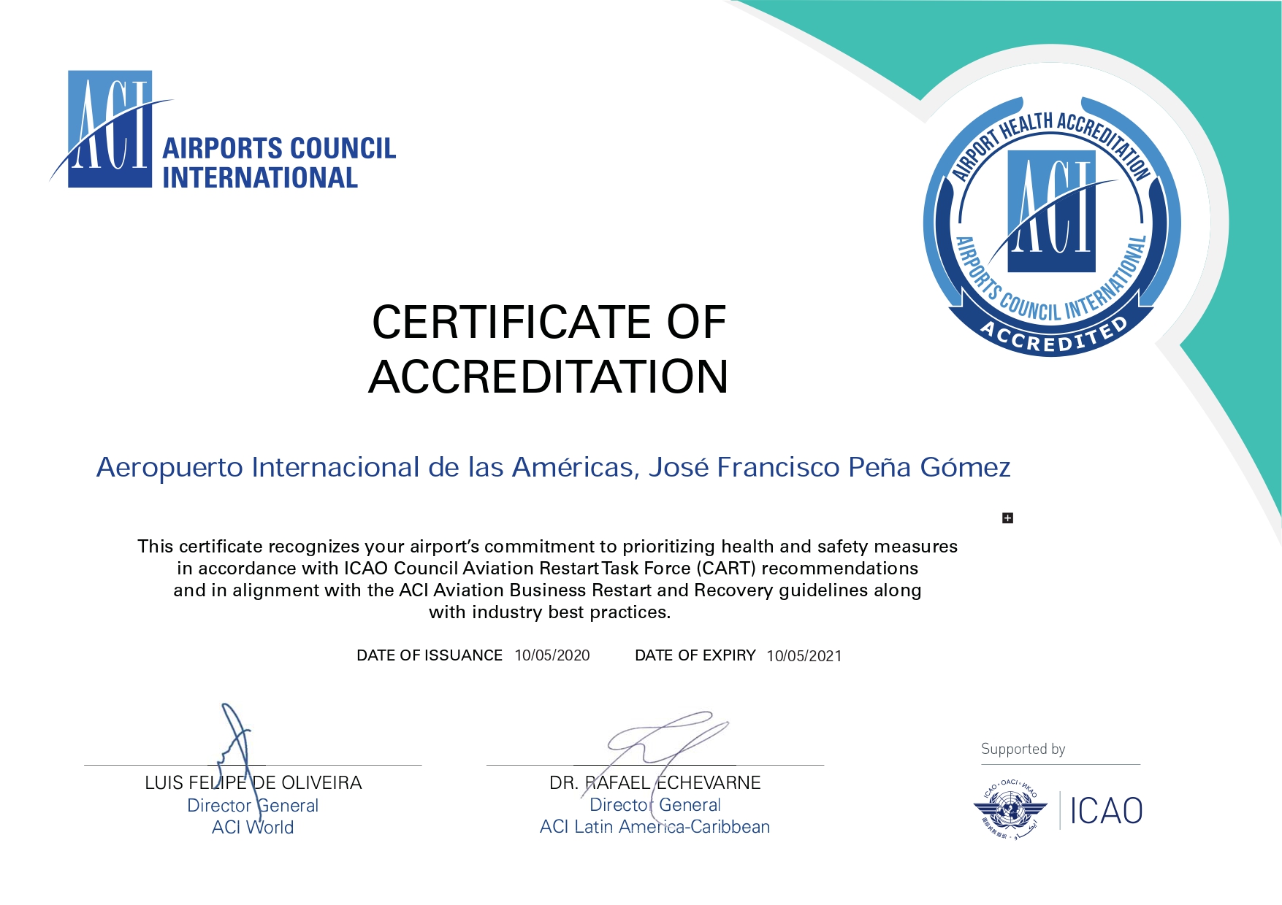This screenshot has width=1282, height=905.
Task: Click the ACI logo square at top left
Action: [x=110, y=129]
